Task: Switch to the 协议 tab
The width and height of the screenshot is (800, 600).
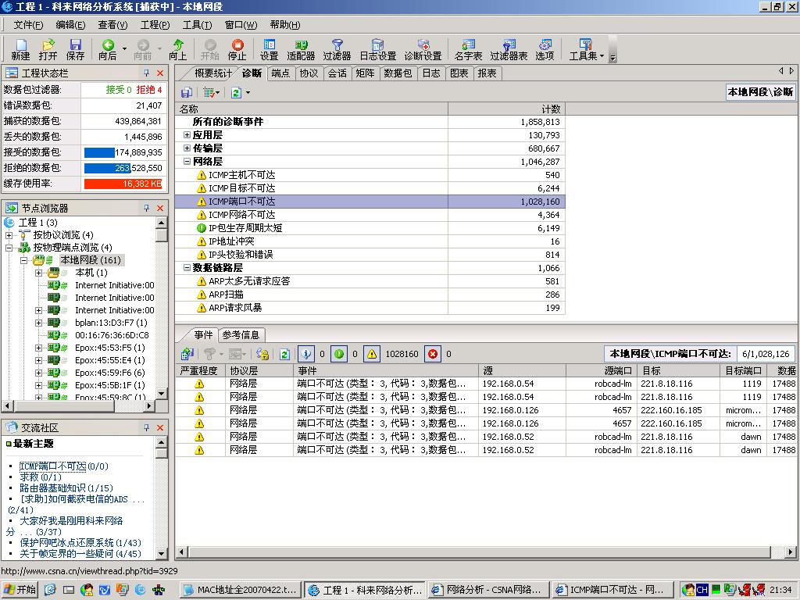Action: [309, 73]
